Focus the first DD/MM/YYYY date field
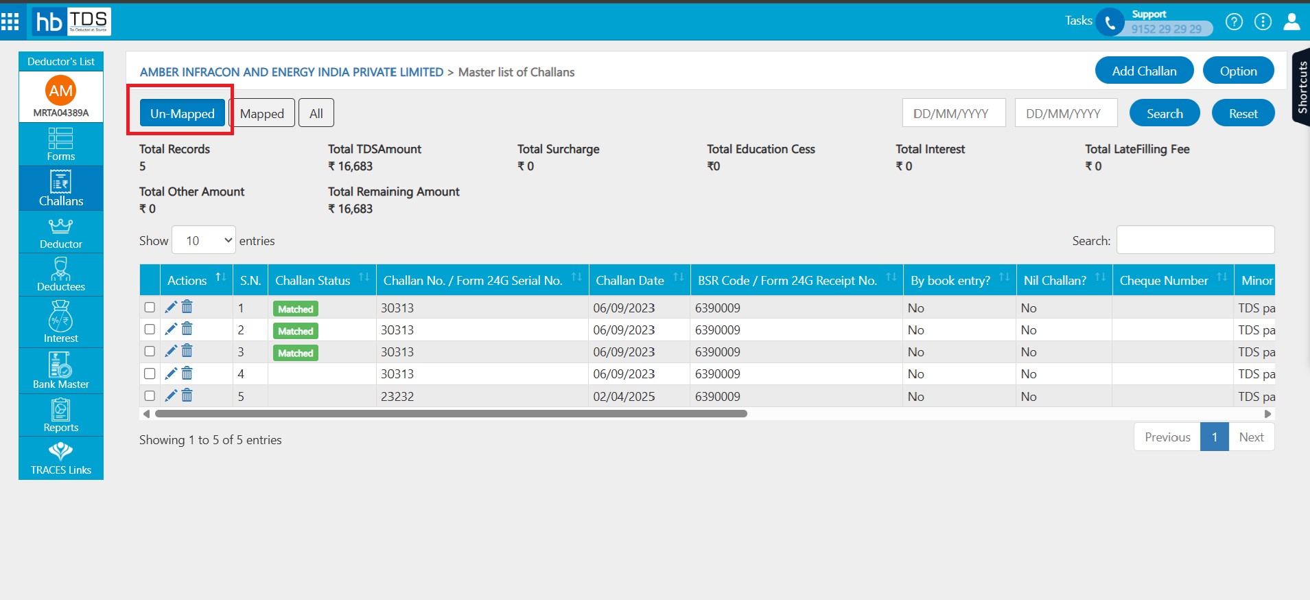 point(954,113)
